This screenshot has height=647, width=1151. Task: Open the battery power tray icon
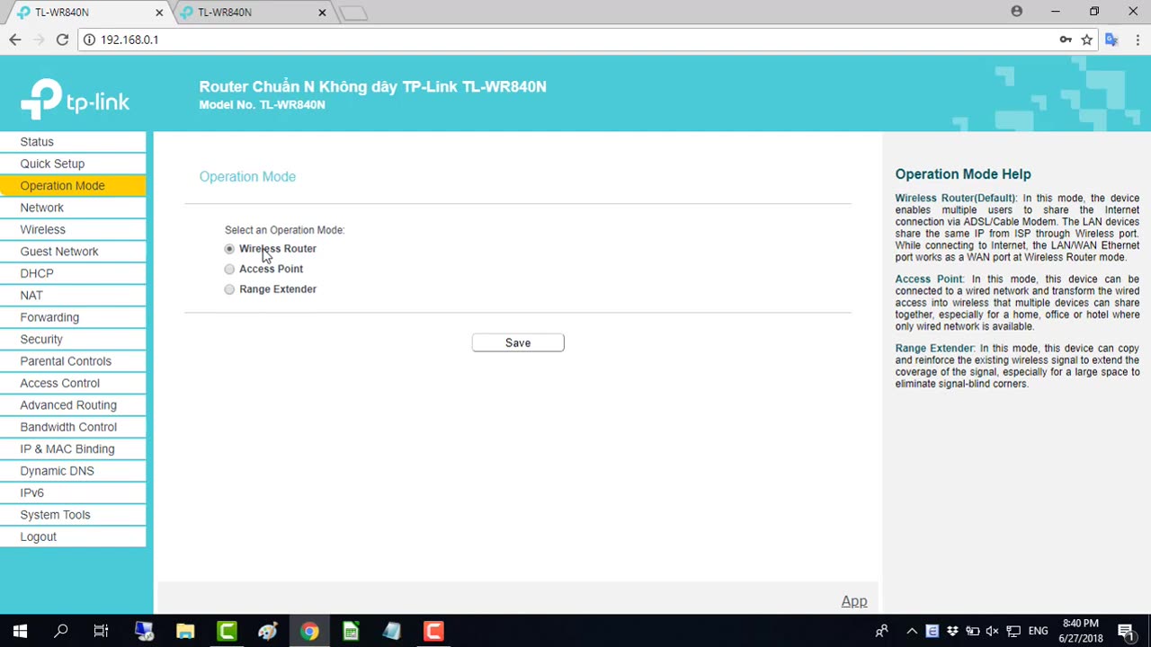pyautogui.click(x=973, y=631)
